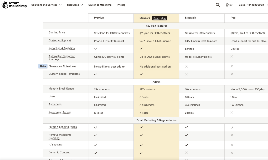Click Role-based Access label

tap(60, 112)
